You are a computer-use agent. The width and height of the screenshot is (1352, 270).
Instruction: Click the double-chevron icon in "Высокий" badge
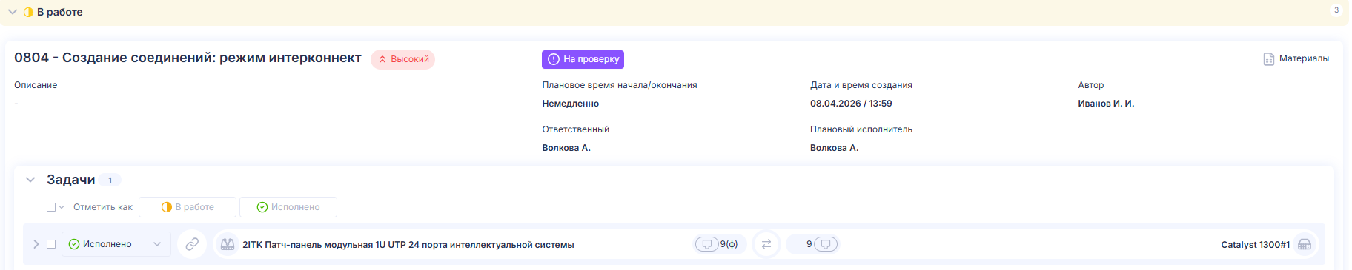(x=382, y=59)
